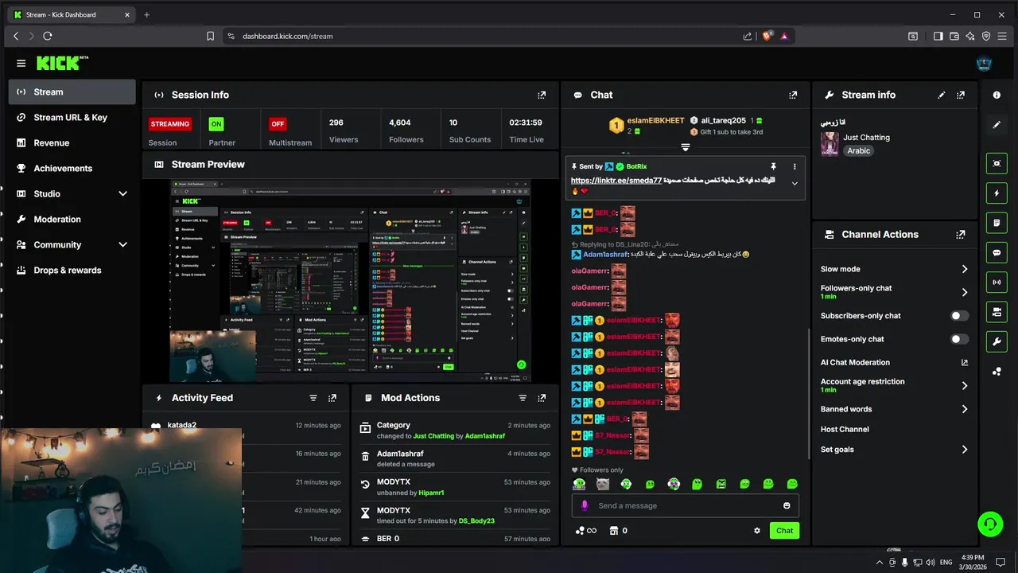
Task: Click the lightning bolt icon in right sidebar
Action: click(x=997, y=193)
